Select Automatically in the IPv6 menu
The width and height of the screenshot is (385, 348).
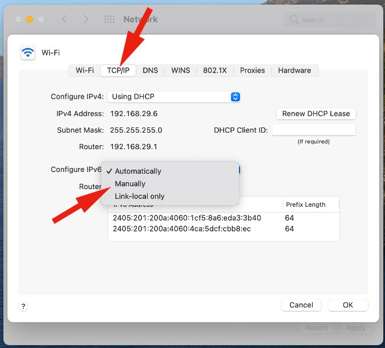[138, 171]
